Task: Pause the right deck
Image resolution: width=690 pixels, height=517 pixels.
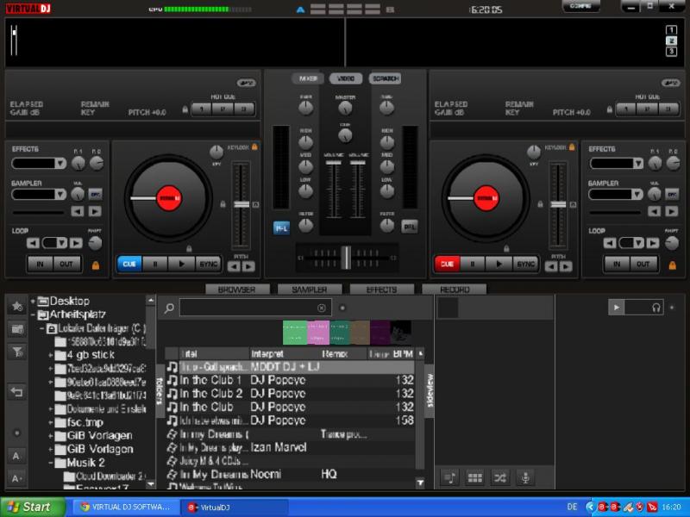Action: pos(473,264)
